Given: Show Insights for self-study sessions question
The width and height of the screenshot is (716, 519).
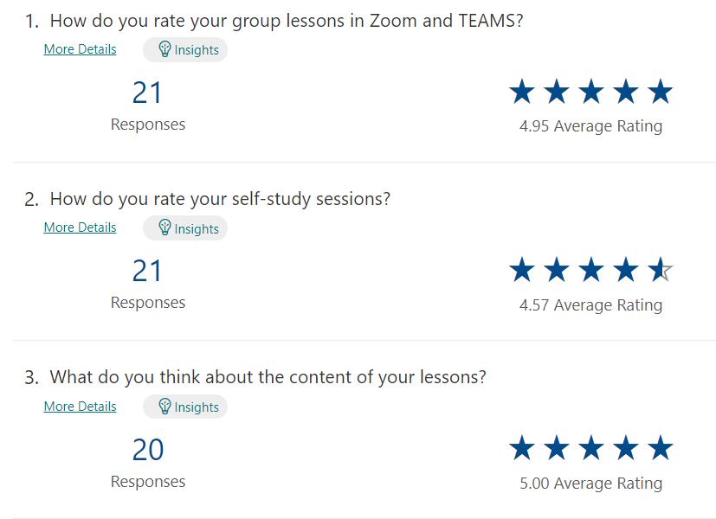Looking at the screenshot, I should [185, 228].
